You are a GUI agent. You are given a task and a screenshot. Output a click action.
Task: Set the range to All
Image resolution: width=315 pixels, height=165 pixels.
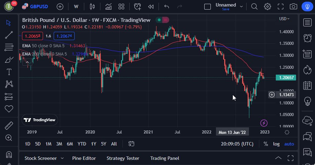114,144
